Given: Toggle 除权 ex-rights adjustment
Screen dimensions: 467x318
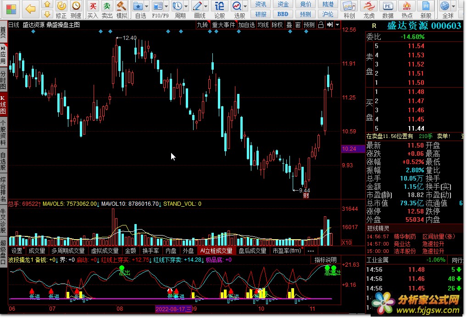Looking at the screenshot, I should coord(277,25).
